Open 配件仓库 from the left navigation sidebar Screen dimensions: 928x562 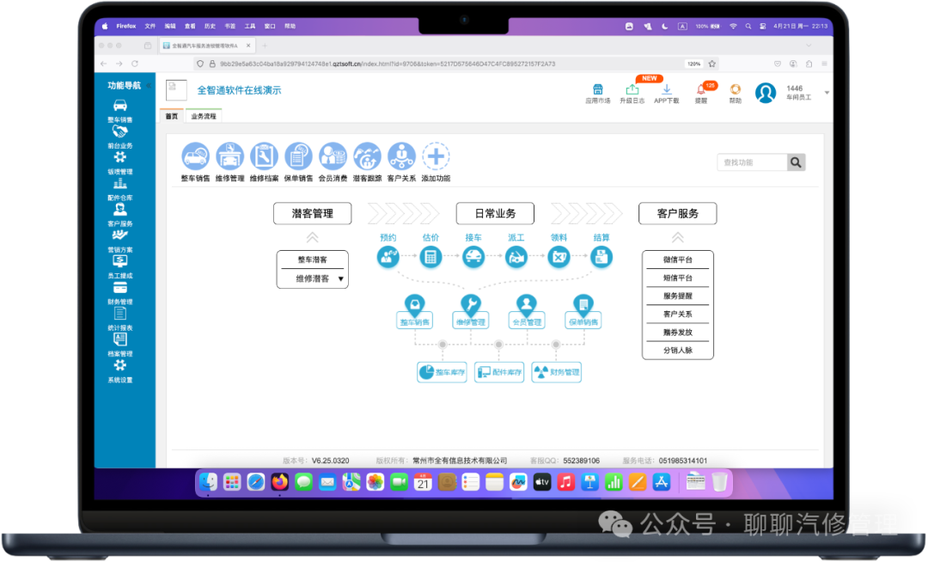click(x=121, y=201)
